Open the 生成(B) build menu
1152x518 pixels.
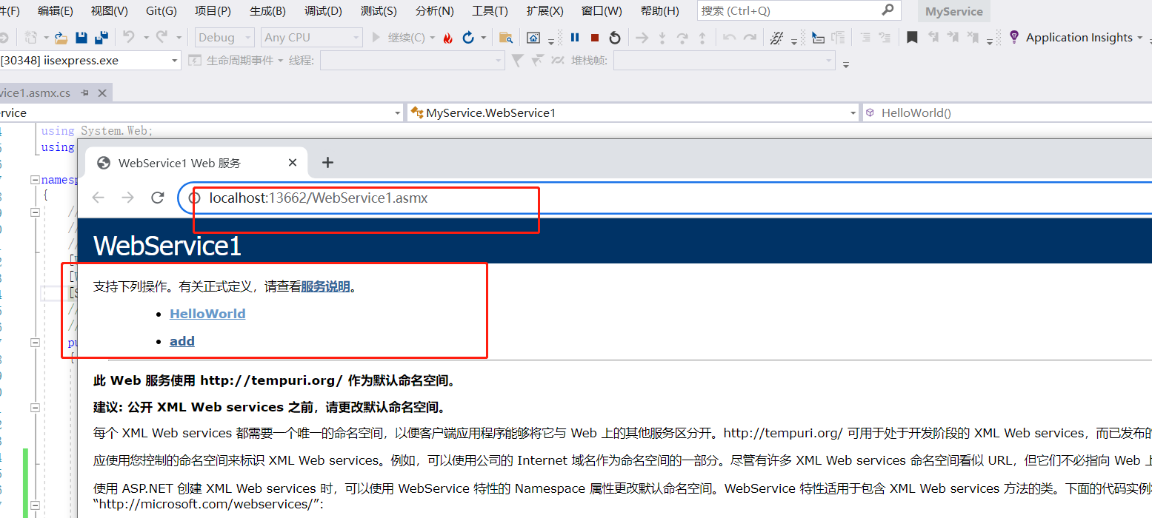[x=267, y=11]
